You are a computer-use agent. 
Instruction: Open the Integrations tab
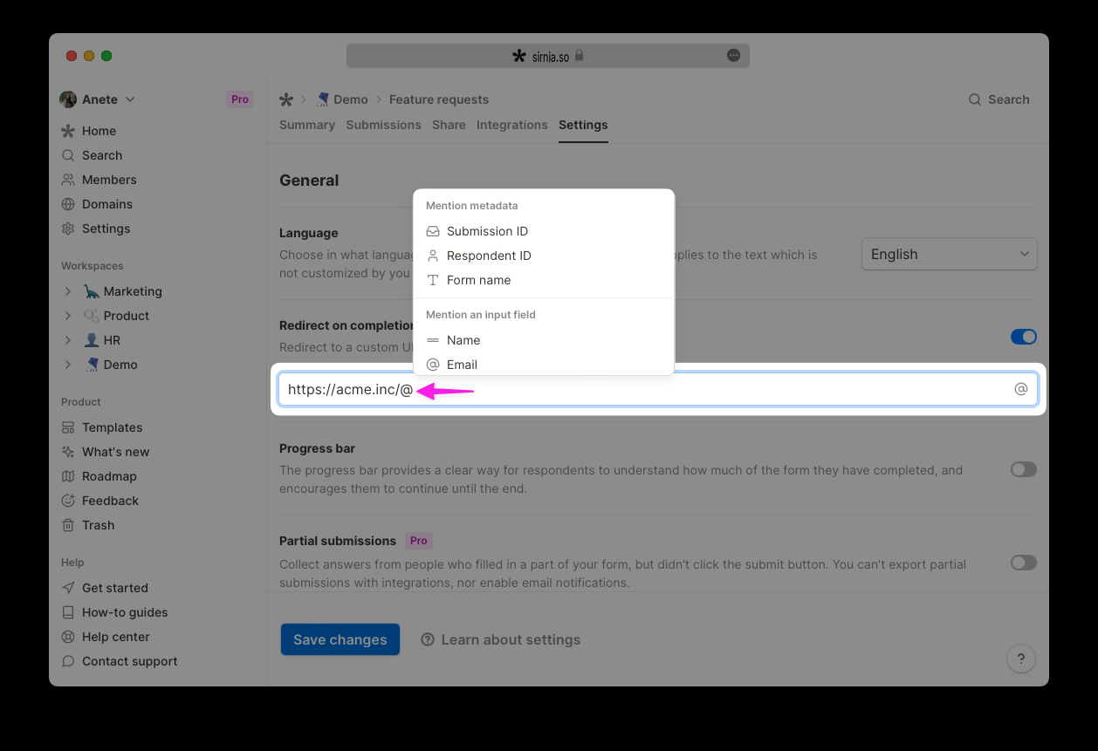pyautogui.click(x=512, y=125)
